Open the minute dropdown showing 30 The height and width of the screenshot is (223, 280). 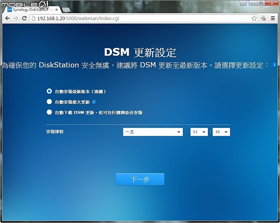[x=221, y=132]
